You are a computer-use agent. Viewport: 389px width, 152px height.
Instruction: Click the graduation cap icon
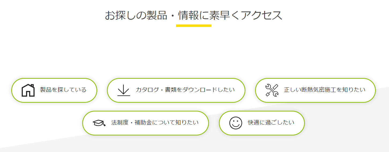point(99,123)
